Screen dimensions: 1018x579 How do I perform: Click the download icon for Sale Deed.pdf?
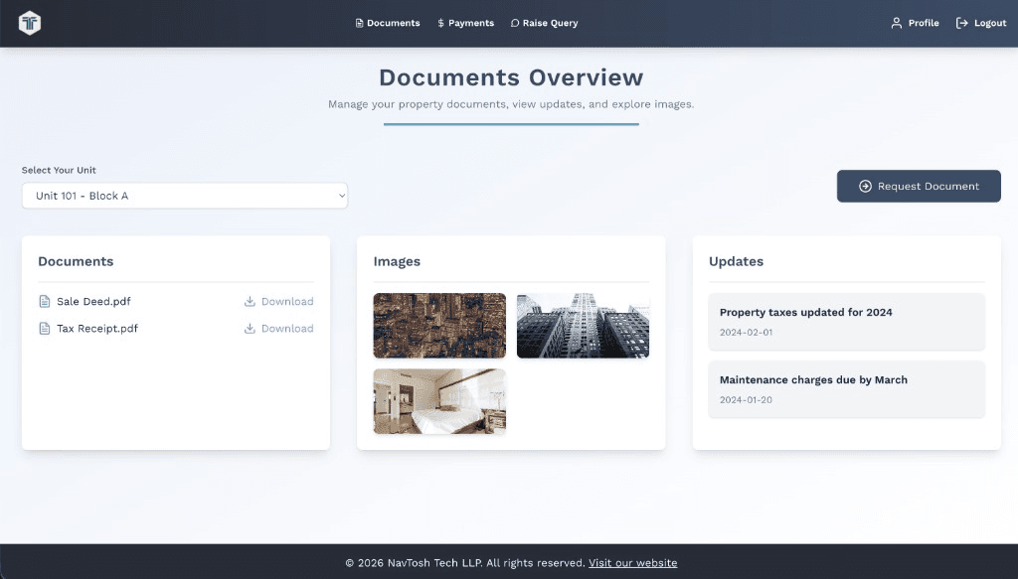pos(250,301)
